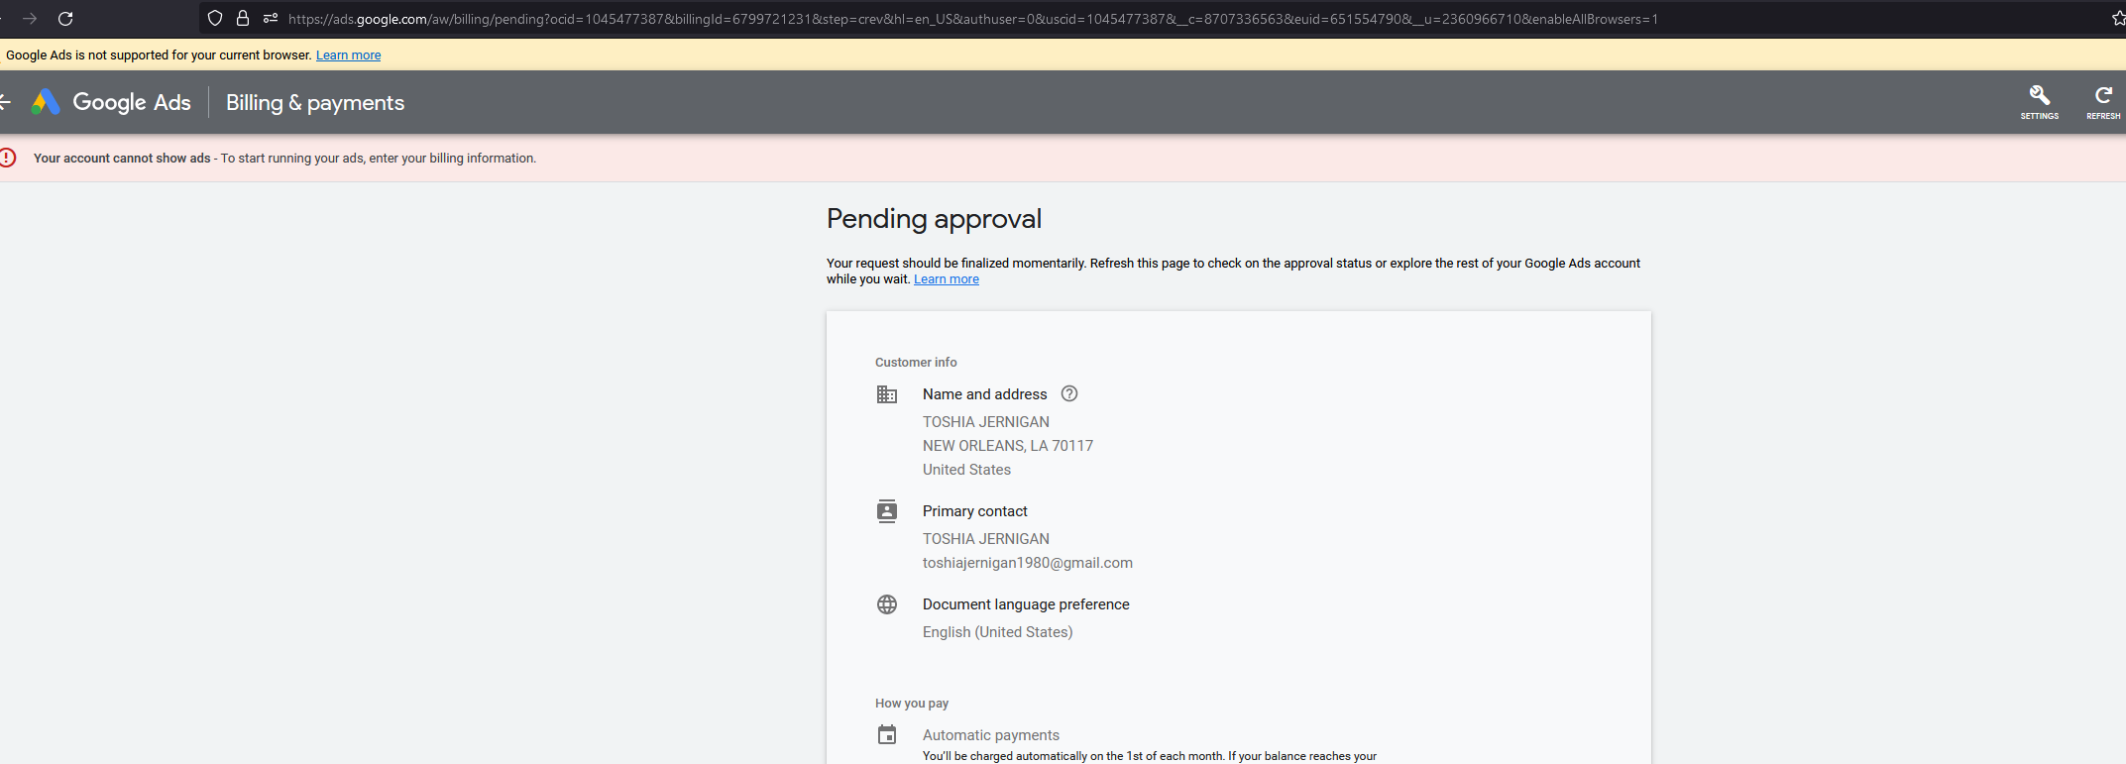Click the Google Ads logo icon

pyautogui.click(x=46, y=102)
